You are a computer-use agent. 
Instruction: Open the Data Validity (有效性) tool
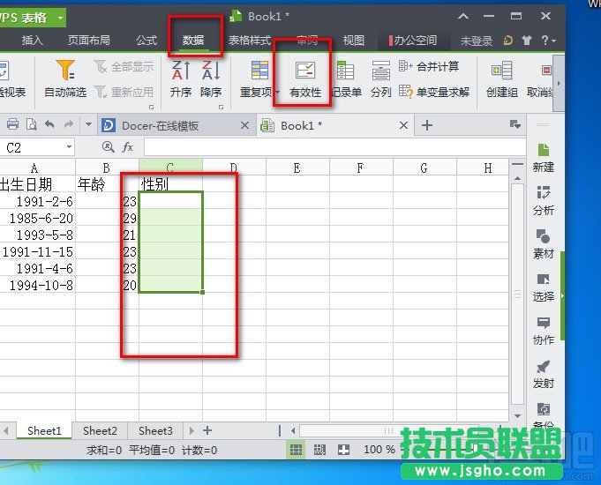point(305,78)
